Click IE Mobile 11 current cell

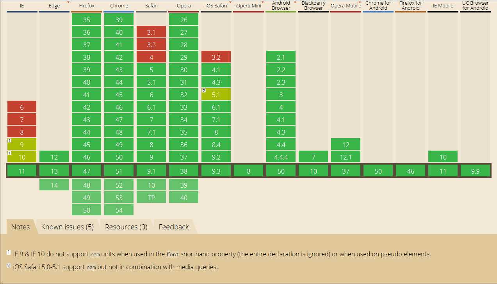point(443,171)
